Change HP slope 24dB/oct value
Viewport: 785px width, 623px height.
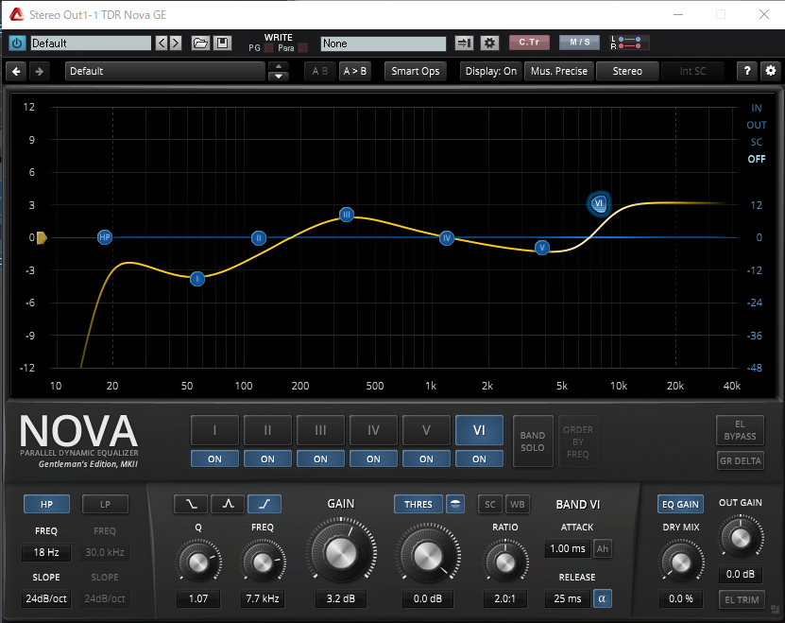click(x=46, y=598)
